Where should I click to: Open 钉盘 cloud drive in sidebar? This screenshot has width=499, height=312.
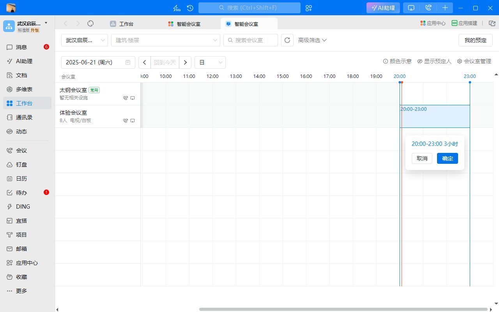point(21,165)
